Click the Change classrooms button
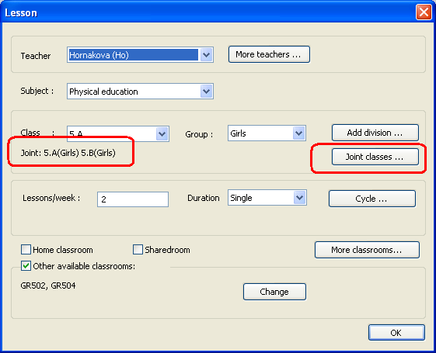The width and height of the screenshot is (436, 353). tap(274, 292)
